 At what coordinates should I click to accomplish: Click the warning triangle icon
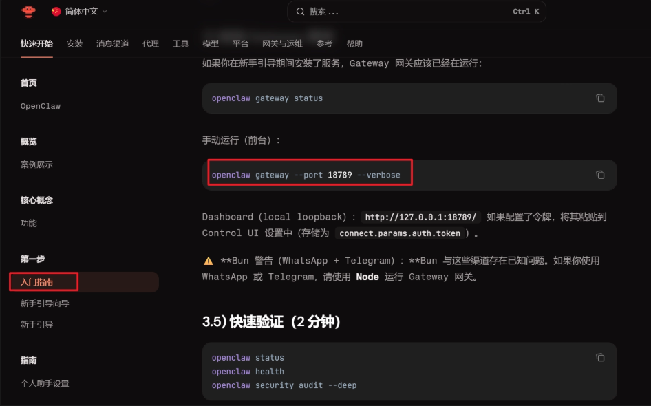209,261
